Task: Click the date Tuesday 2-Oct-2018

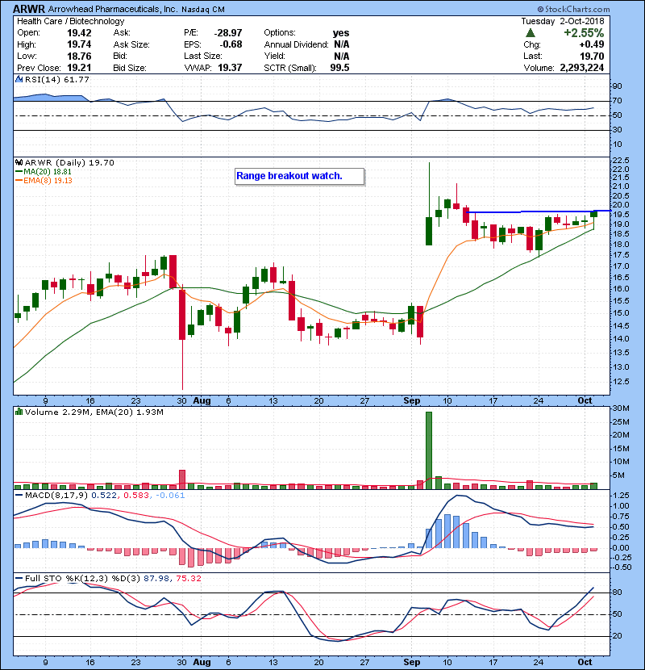Action: pos(563,21)
